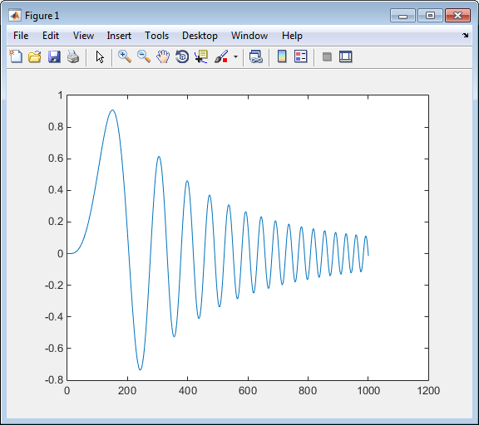Click the Open File folder icon
This screenshot has height=425, width=479.
(x=35, y=56)
